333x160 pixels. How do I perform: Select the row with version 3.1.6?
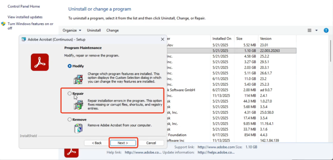coord(231,129)
